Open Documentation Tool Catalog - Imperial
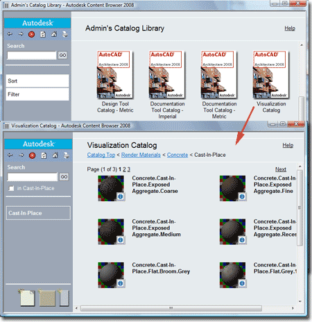Screen dimensions: 312x322 click(167, 75)
